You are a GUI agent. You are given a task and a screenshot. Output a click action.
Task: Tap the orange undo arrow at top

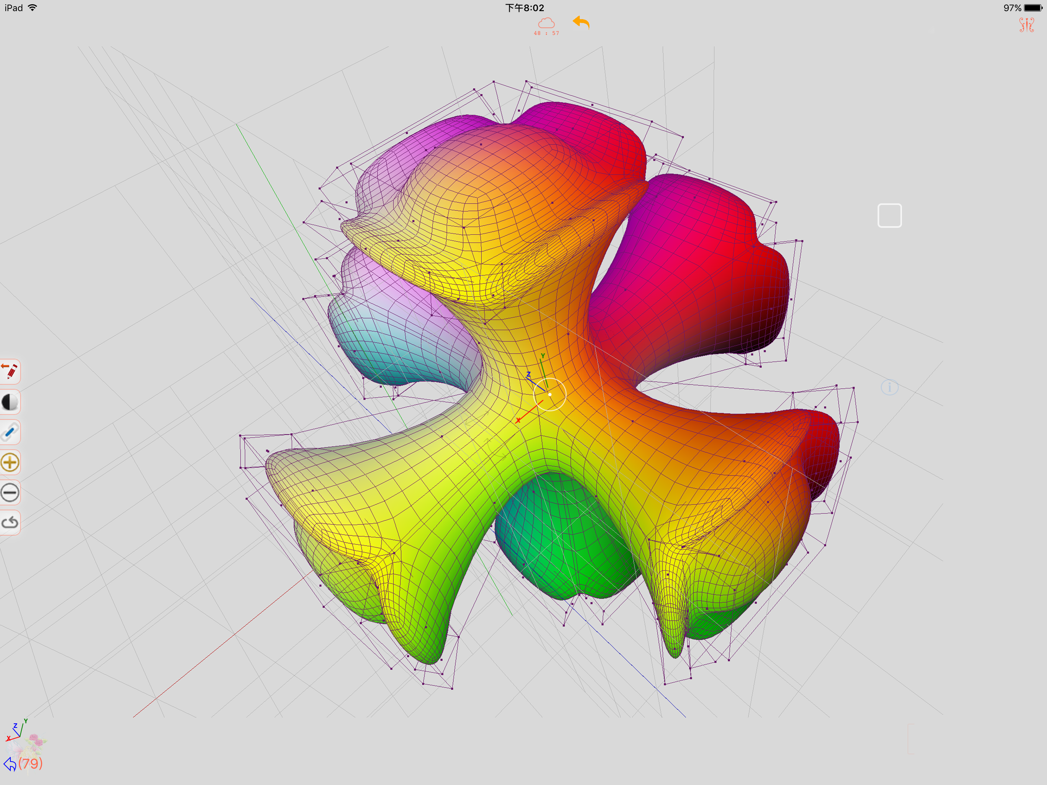click(581, 23)
